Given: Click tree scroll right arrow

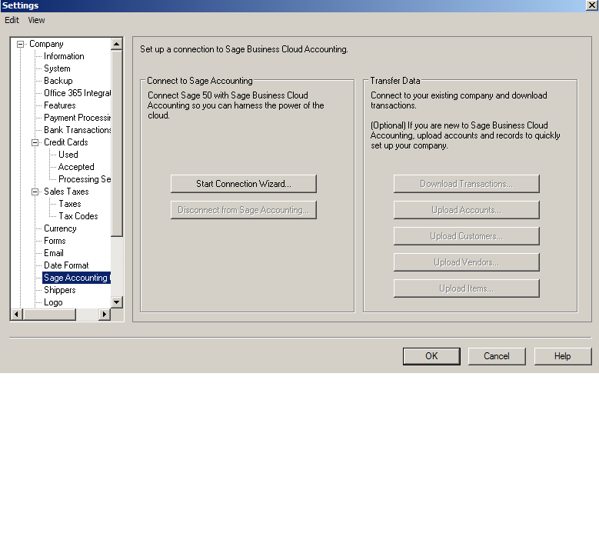Looking at the screenshot, I should click(105, 314).
